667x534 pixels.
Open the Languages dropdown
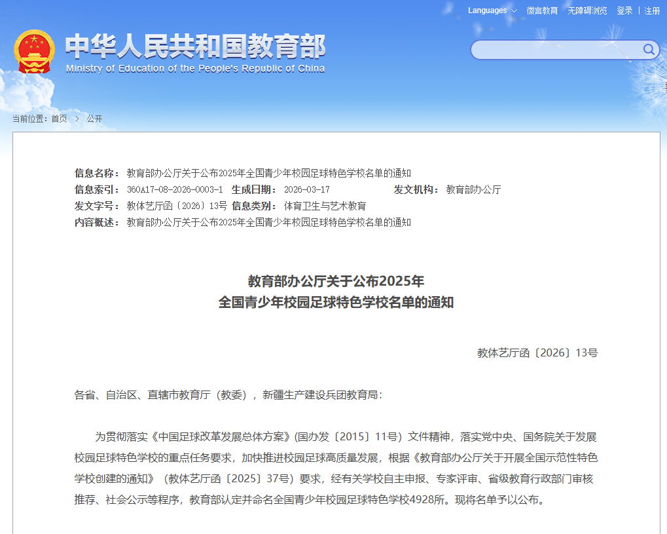[492, 10]
